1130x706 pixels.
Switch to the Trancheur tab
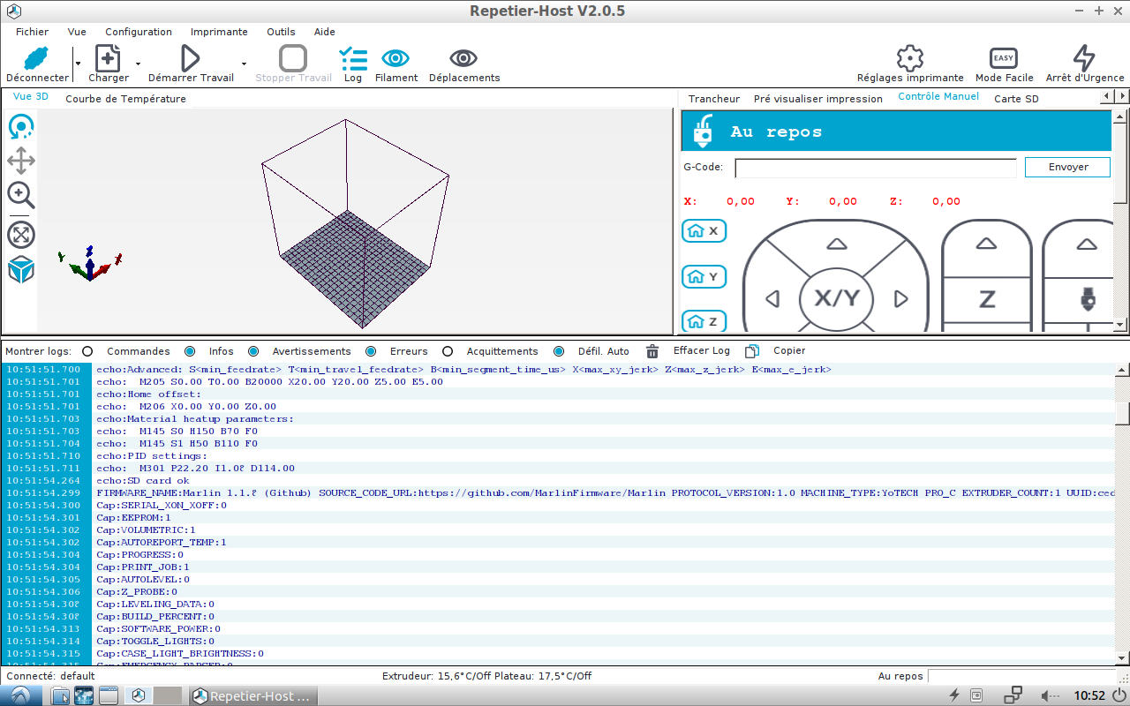(714, 99)
